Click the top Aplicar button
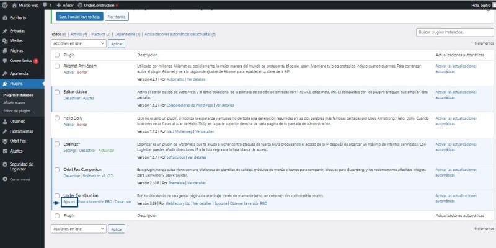Viewport: 496px width, 248px height. click(117, 44)
